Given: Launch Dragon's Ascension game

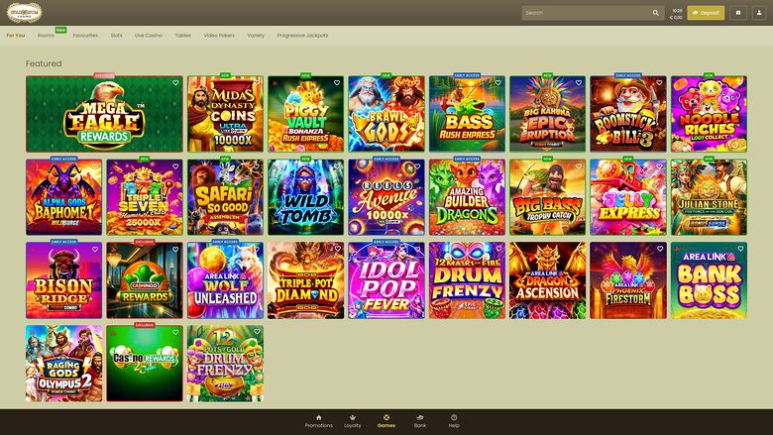Looking at the screenshot, I should pos(548,280).
